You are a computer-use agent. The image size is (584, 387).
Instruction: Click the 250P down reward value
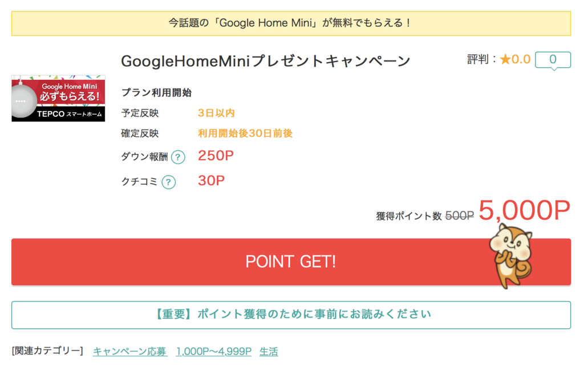click(216, 156)
